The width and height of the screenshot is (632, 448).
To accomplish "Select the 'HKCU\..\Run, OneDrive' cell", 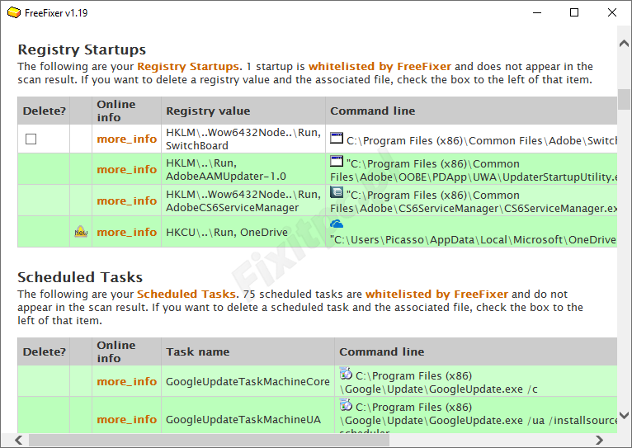I will coord(243,232).
